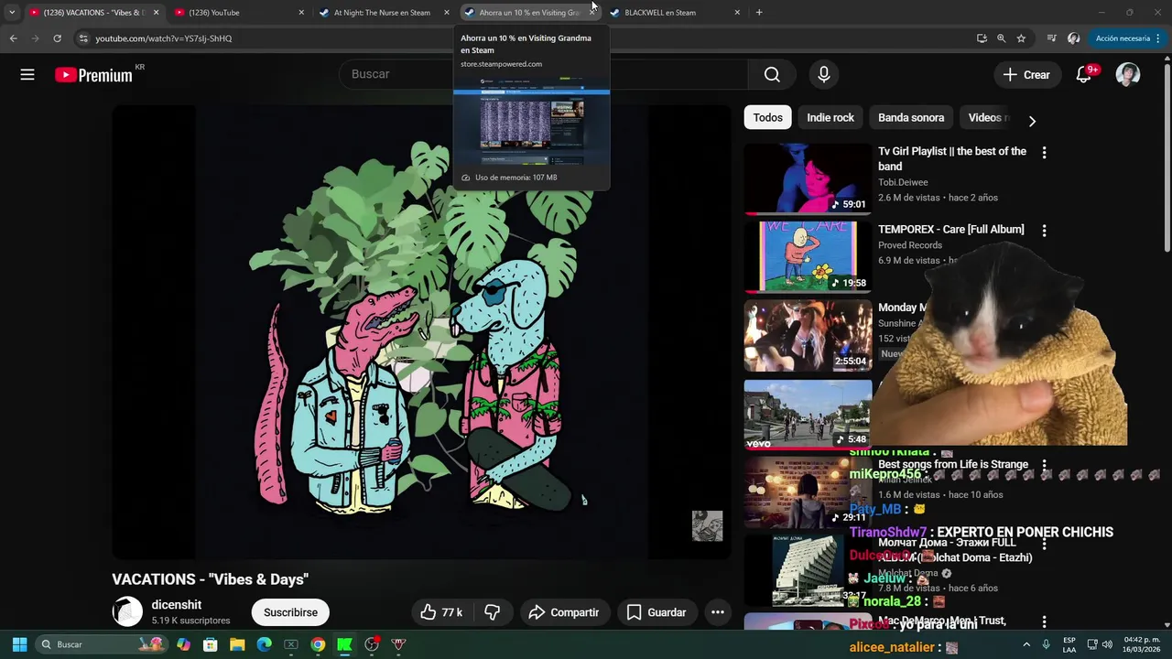Open dicenshit channel name link
1172x659 pixels.
177,605
